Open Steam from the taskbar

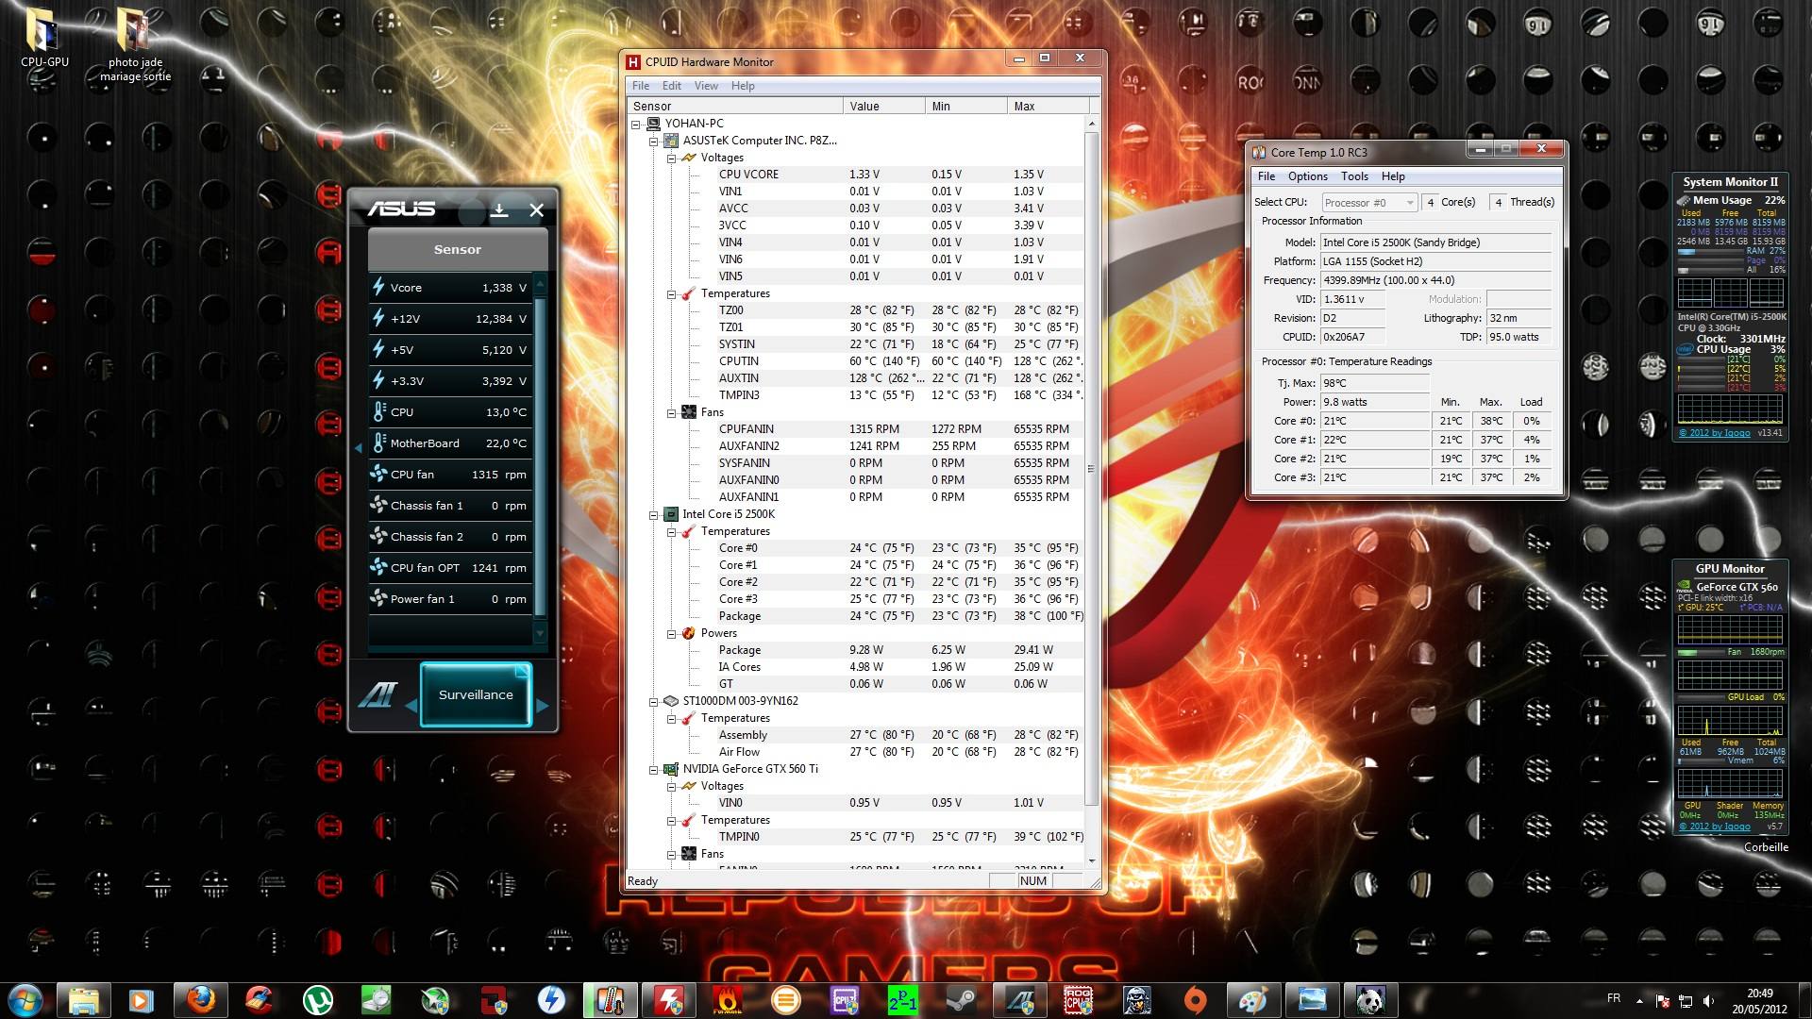tap(961, 999)
